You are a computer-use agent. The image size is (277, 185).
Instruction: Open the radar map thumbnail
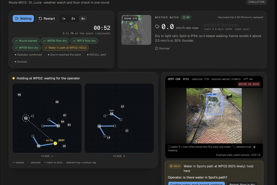click(136, 30)
